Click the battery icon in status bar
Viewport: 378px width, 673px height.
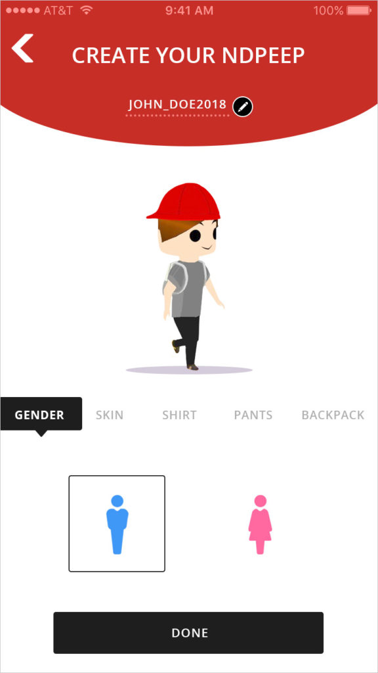359,11
